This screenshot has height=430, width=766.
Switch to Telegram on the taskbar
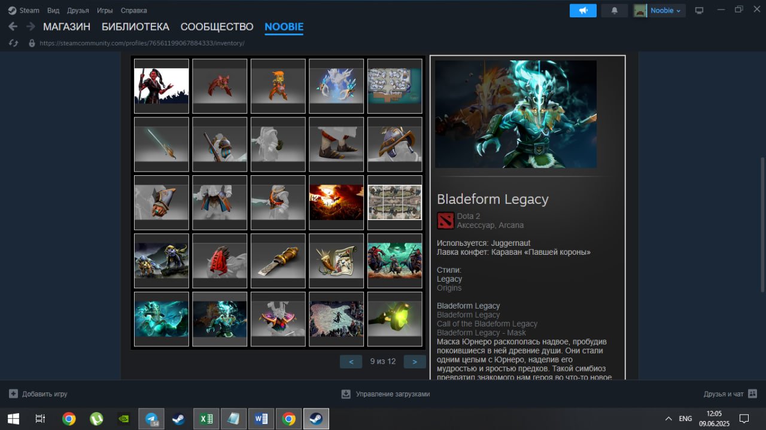151,419
